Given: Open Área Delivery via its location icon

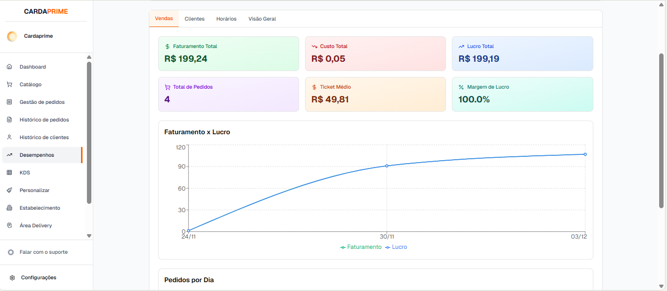Looking at the screenshot, I should pyautogui.click(x=9, y=225).
